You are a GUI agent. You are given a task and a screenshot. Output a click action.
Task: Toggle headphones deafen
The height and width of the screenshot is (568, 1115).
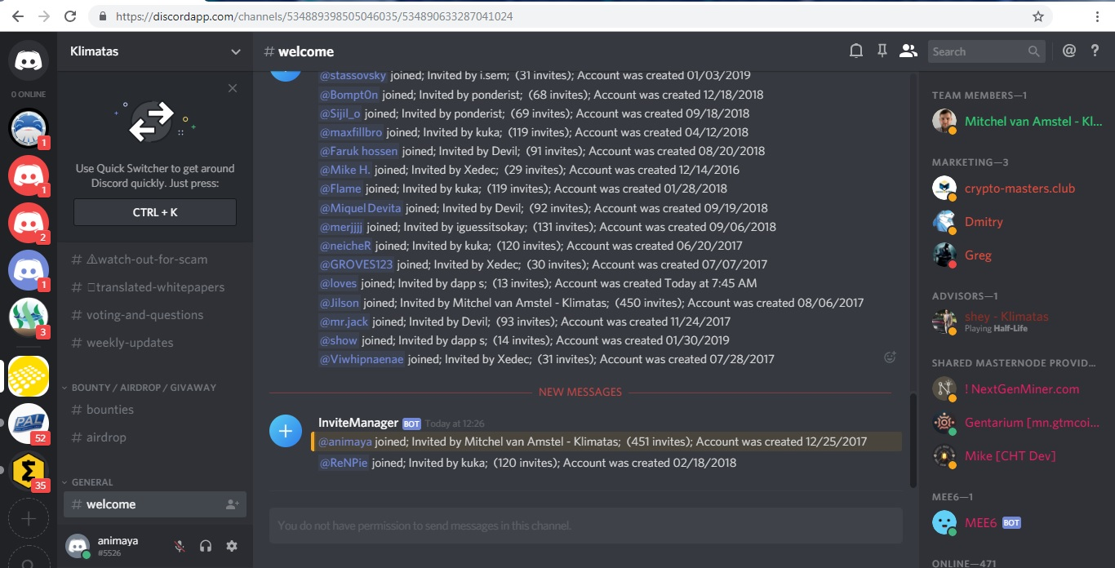coord(206,546)
